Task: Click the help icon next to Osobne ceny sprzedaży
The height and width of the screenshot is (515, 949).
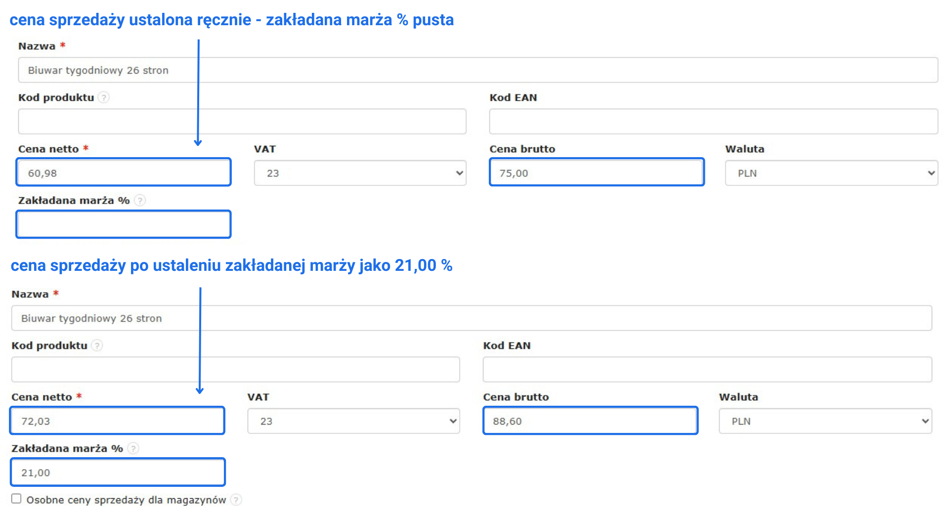Action: point(236,500)
